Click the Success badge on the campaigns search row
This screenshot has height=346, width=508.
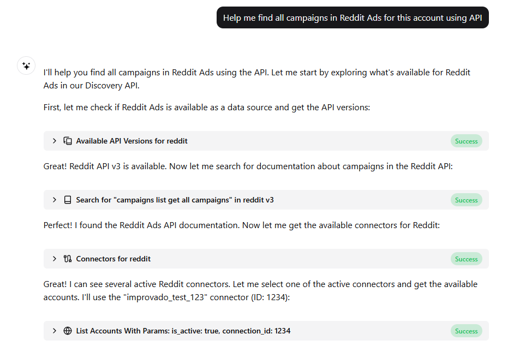coord(466,200)
